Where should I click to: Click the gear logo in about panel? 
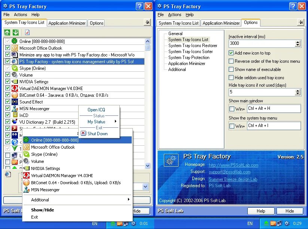coord(171,160)
